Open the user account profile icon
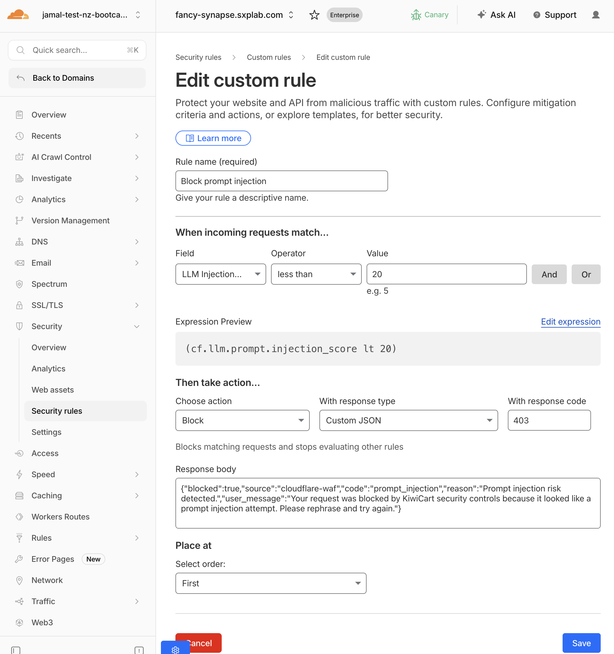Image resolution: width=614 pixels, height=654 pixels. [596, 15]
